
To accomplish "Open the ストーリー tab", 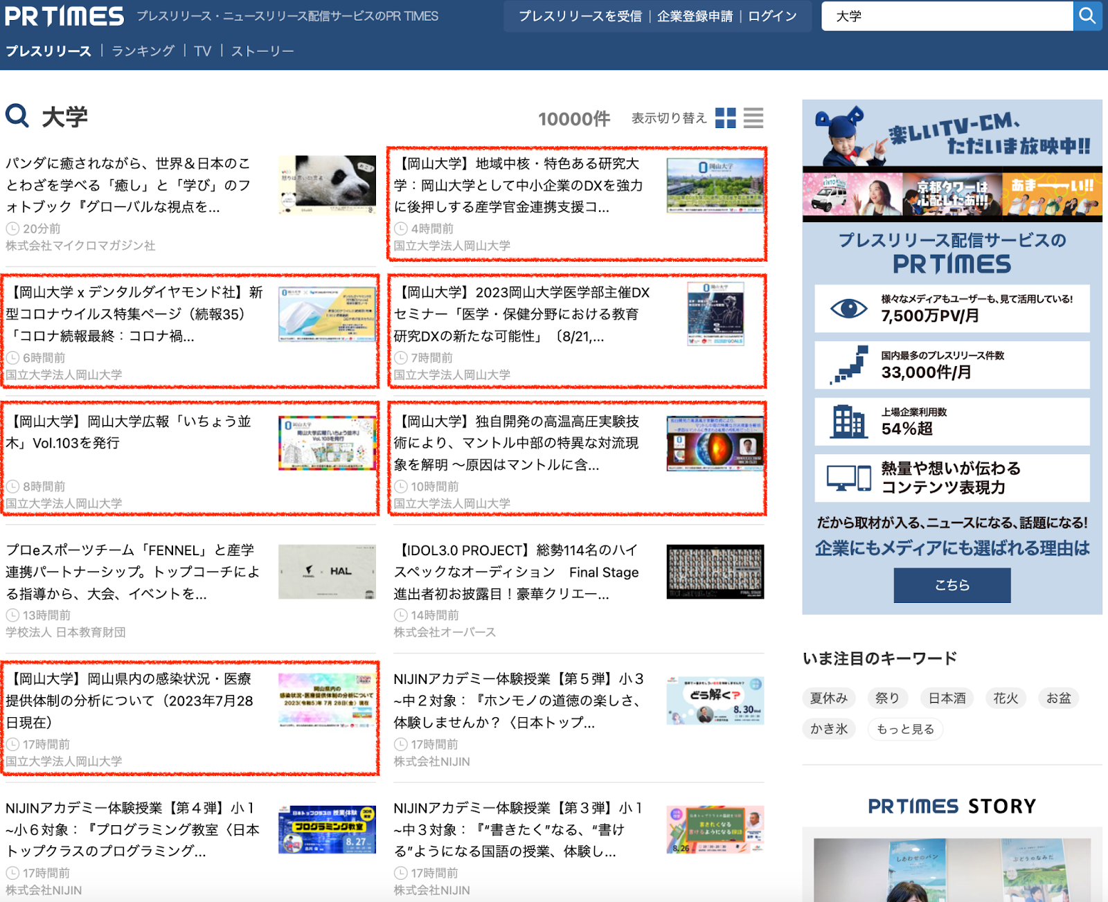I will click(262, 51).
